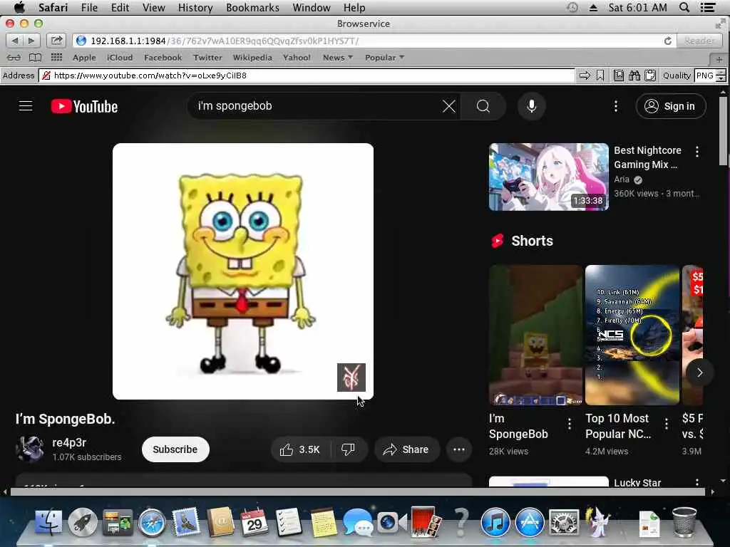Open Top Sites grid icon
Viewport: 730px width, 547px height.
(56, 58)
